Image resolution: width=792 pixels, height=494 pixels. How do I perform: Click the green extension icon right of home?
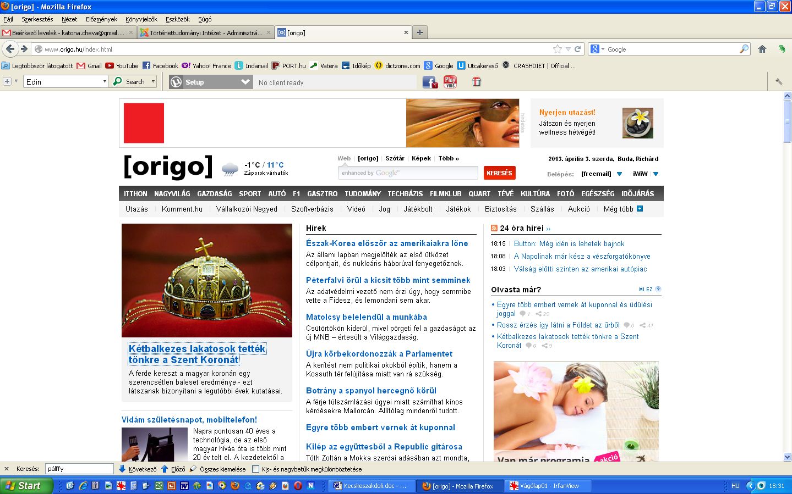(782, 49)
